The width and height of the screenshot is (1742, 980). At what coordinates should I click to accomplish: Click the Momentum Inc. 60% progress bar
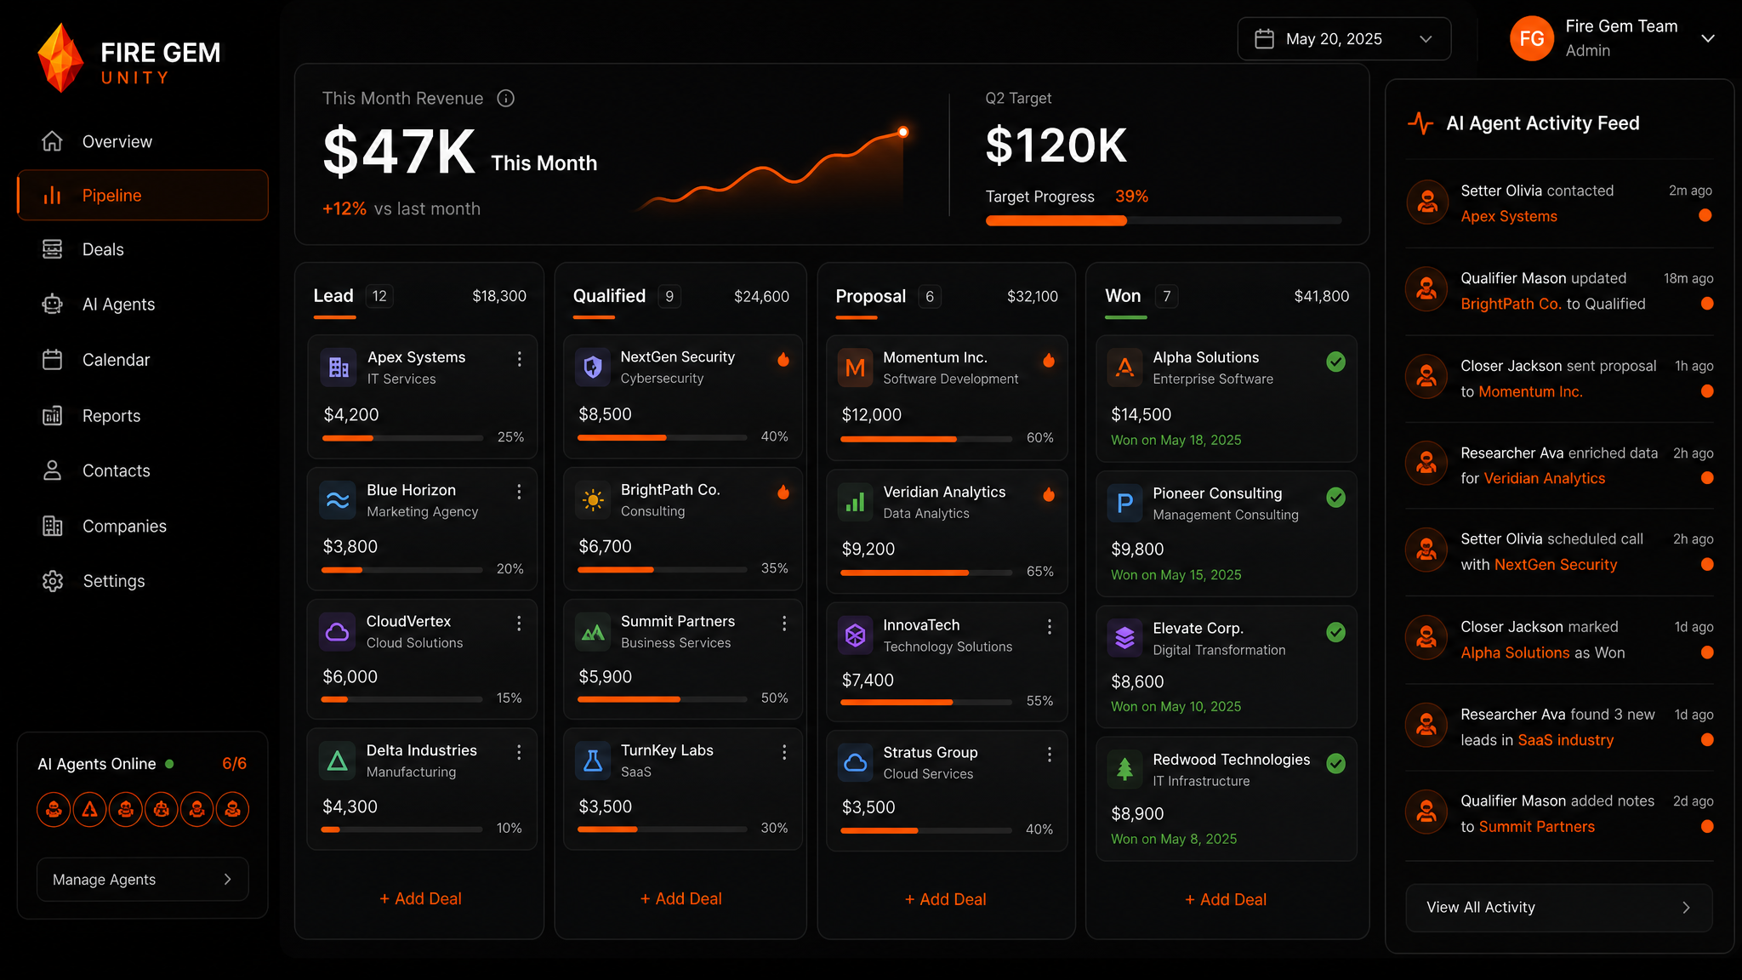(926, 439)
